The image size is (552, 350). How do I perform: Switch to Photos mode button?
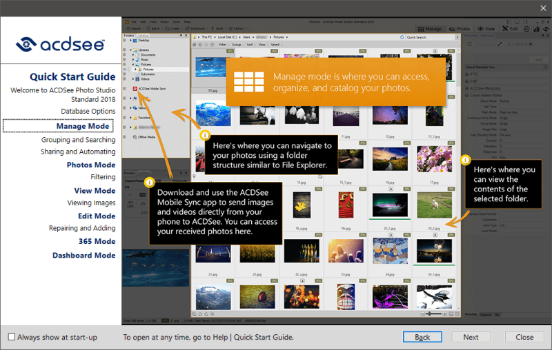460,29
